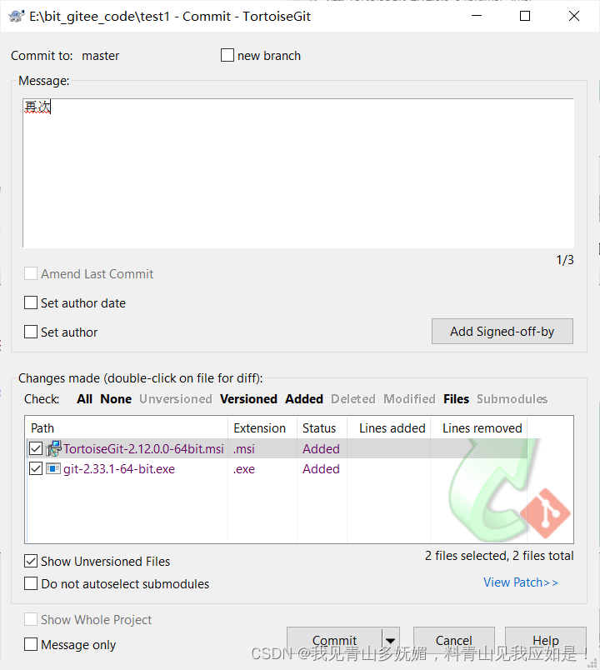Click the master branch label
The image size is (600, 670).
pyautogui.click(x=101, y=56)
